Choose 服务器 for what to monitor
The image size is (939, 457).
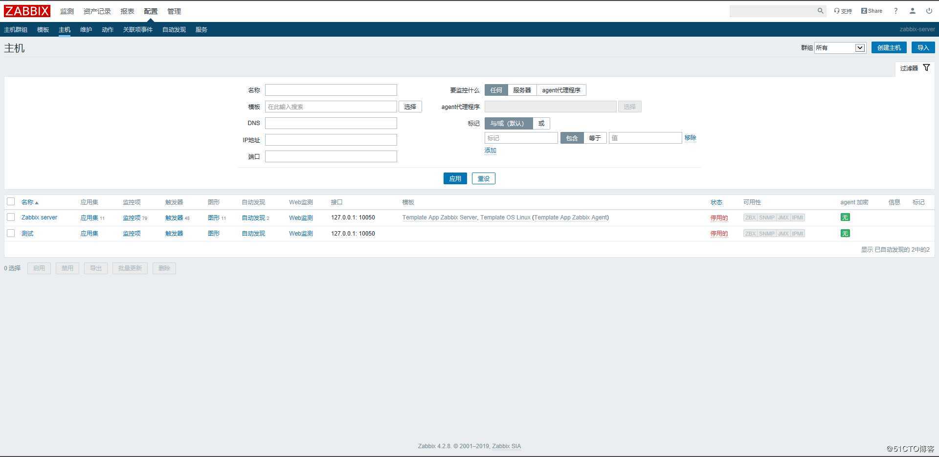(x=522, y=90)
